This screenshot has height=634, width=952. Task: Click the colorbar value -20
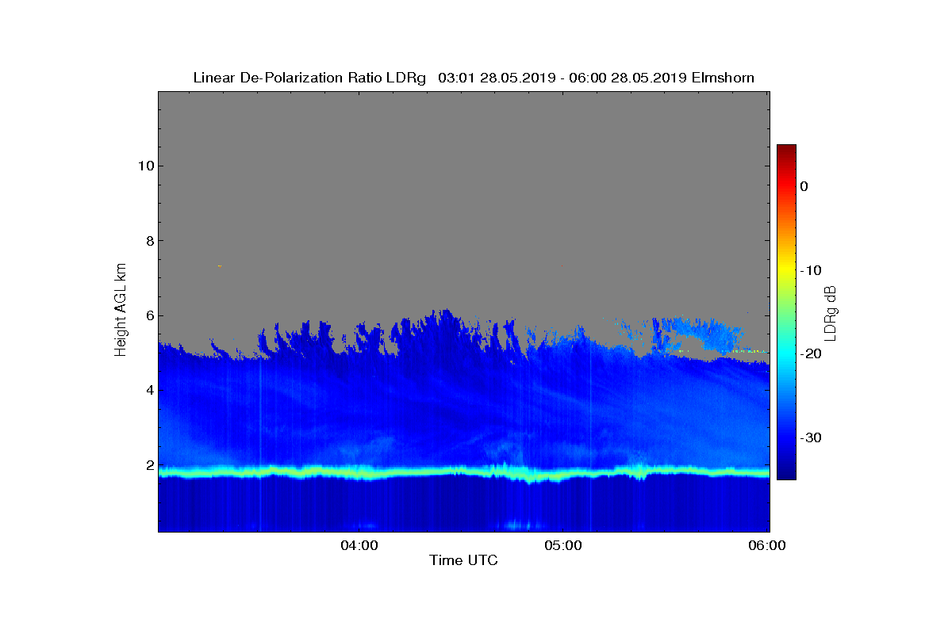[x=810, y=354]
